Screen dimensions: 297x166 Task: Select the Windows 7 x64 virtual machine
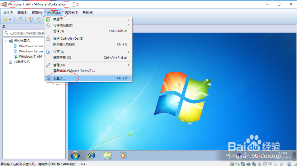coord(30,57)
